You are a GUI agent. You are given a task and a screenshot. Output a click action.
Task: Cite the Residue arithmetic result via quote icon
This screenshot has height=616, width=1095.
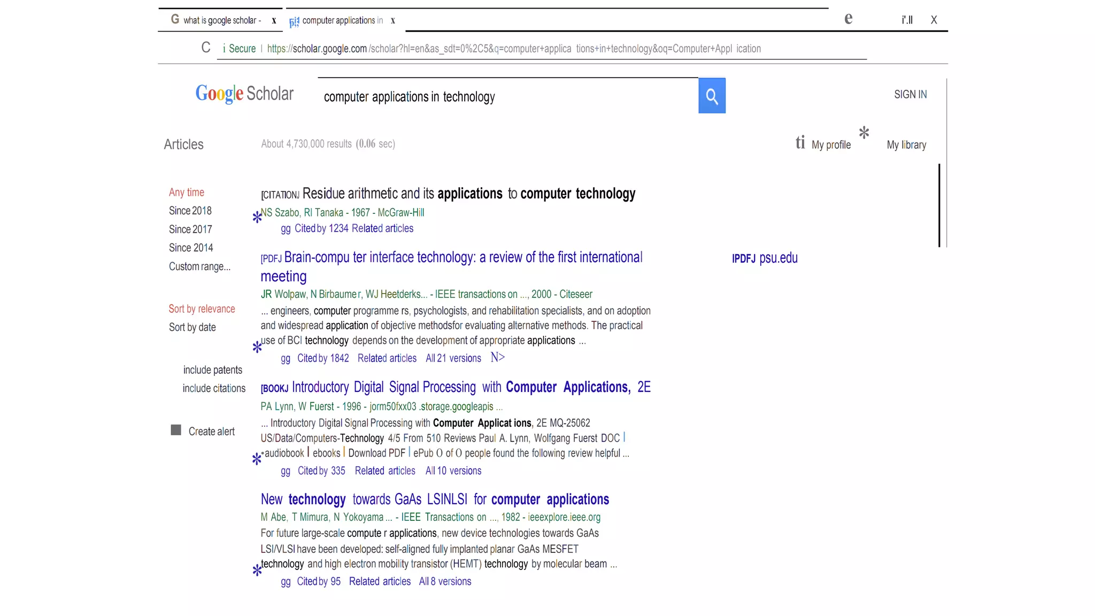(x=286, y=229)
